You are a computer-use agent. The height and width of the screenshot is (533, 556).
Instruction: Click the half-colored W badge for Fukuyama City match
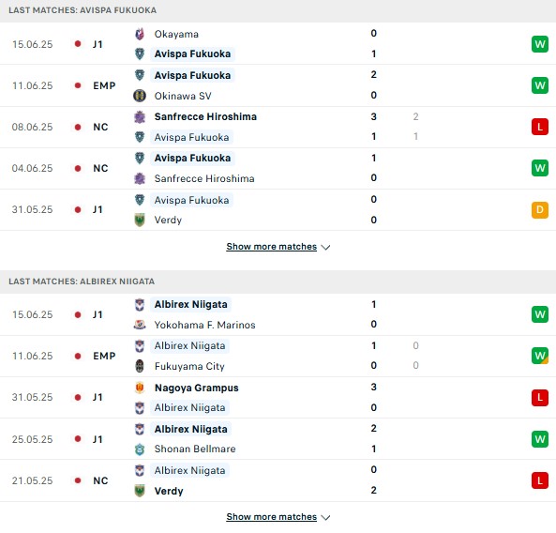click(540, 356)
